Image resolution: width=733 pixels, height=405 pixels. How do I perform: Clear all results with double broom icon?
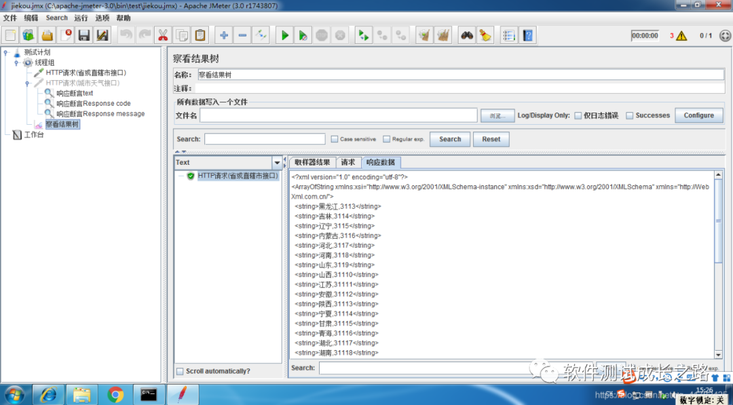[x=443, y=35]
